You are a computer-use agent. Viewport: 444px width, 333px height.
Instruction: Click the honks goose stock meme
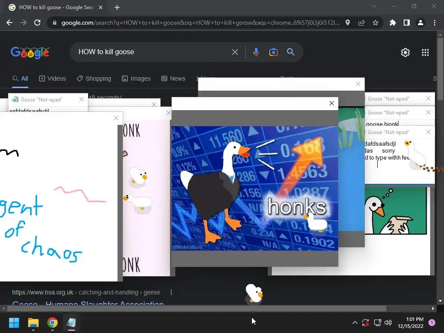[x=255, y=188]
